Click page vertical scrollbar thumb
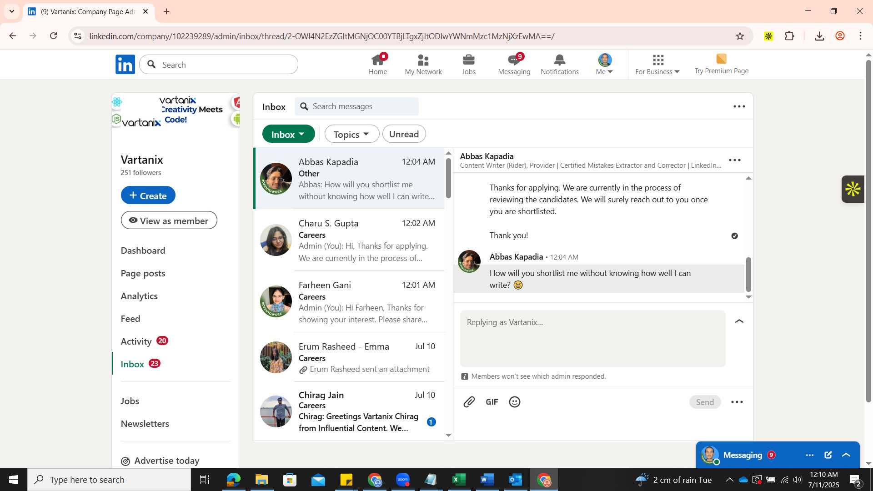This screenshot has width=873, height=491. [868, 231]
